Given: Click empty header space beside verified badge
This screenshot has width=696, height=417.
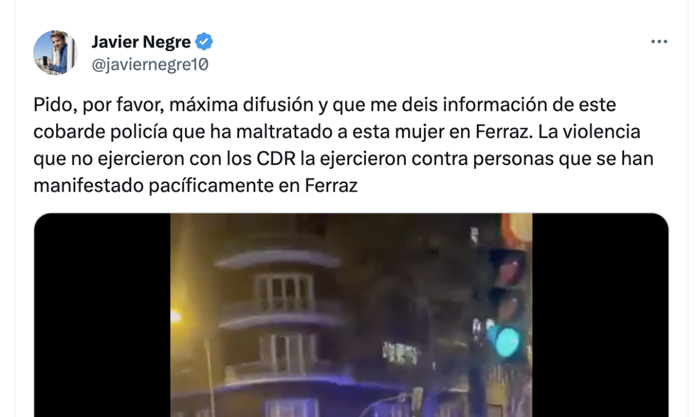Looking at the screenshot, I should [429, 42].
